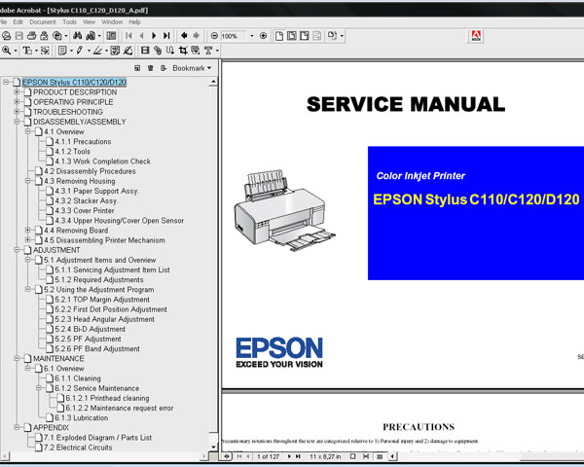Select the Graphics Select tool
The image size is (584, 467).
coord(45,51)
